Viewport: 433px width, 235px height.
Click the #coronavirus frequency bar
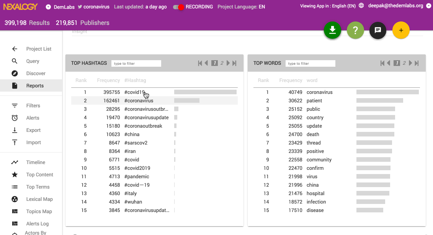tap(187, 101)
